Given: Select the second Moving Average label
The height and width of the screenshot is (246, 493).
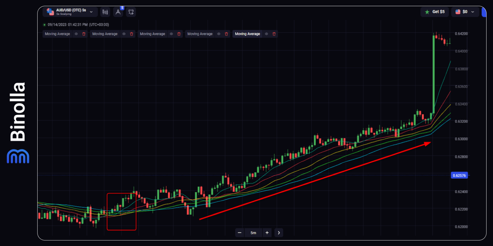Looking at the screenshot, I should point(104,34).
